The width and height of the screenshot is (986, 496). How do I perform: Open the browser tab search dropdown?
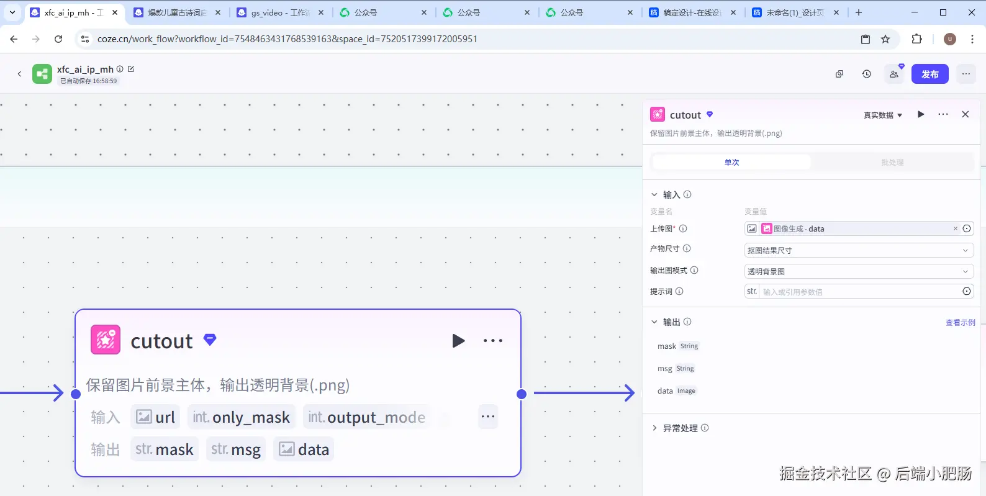pos(12,12)
